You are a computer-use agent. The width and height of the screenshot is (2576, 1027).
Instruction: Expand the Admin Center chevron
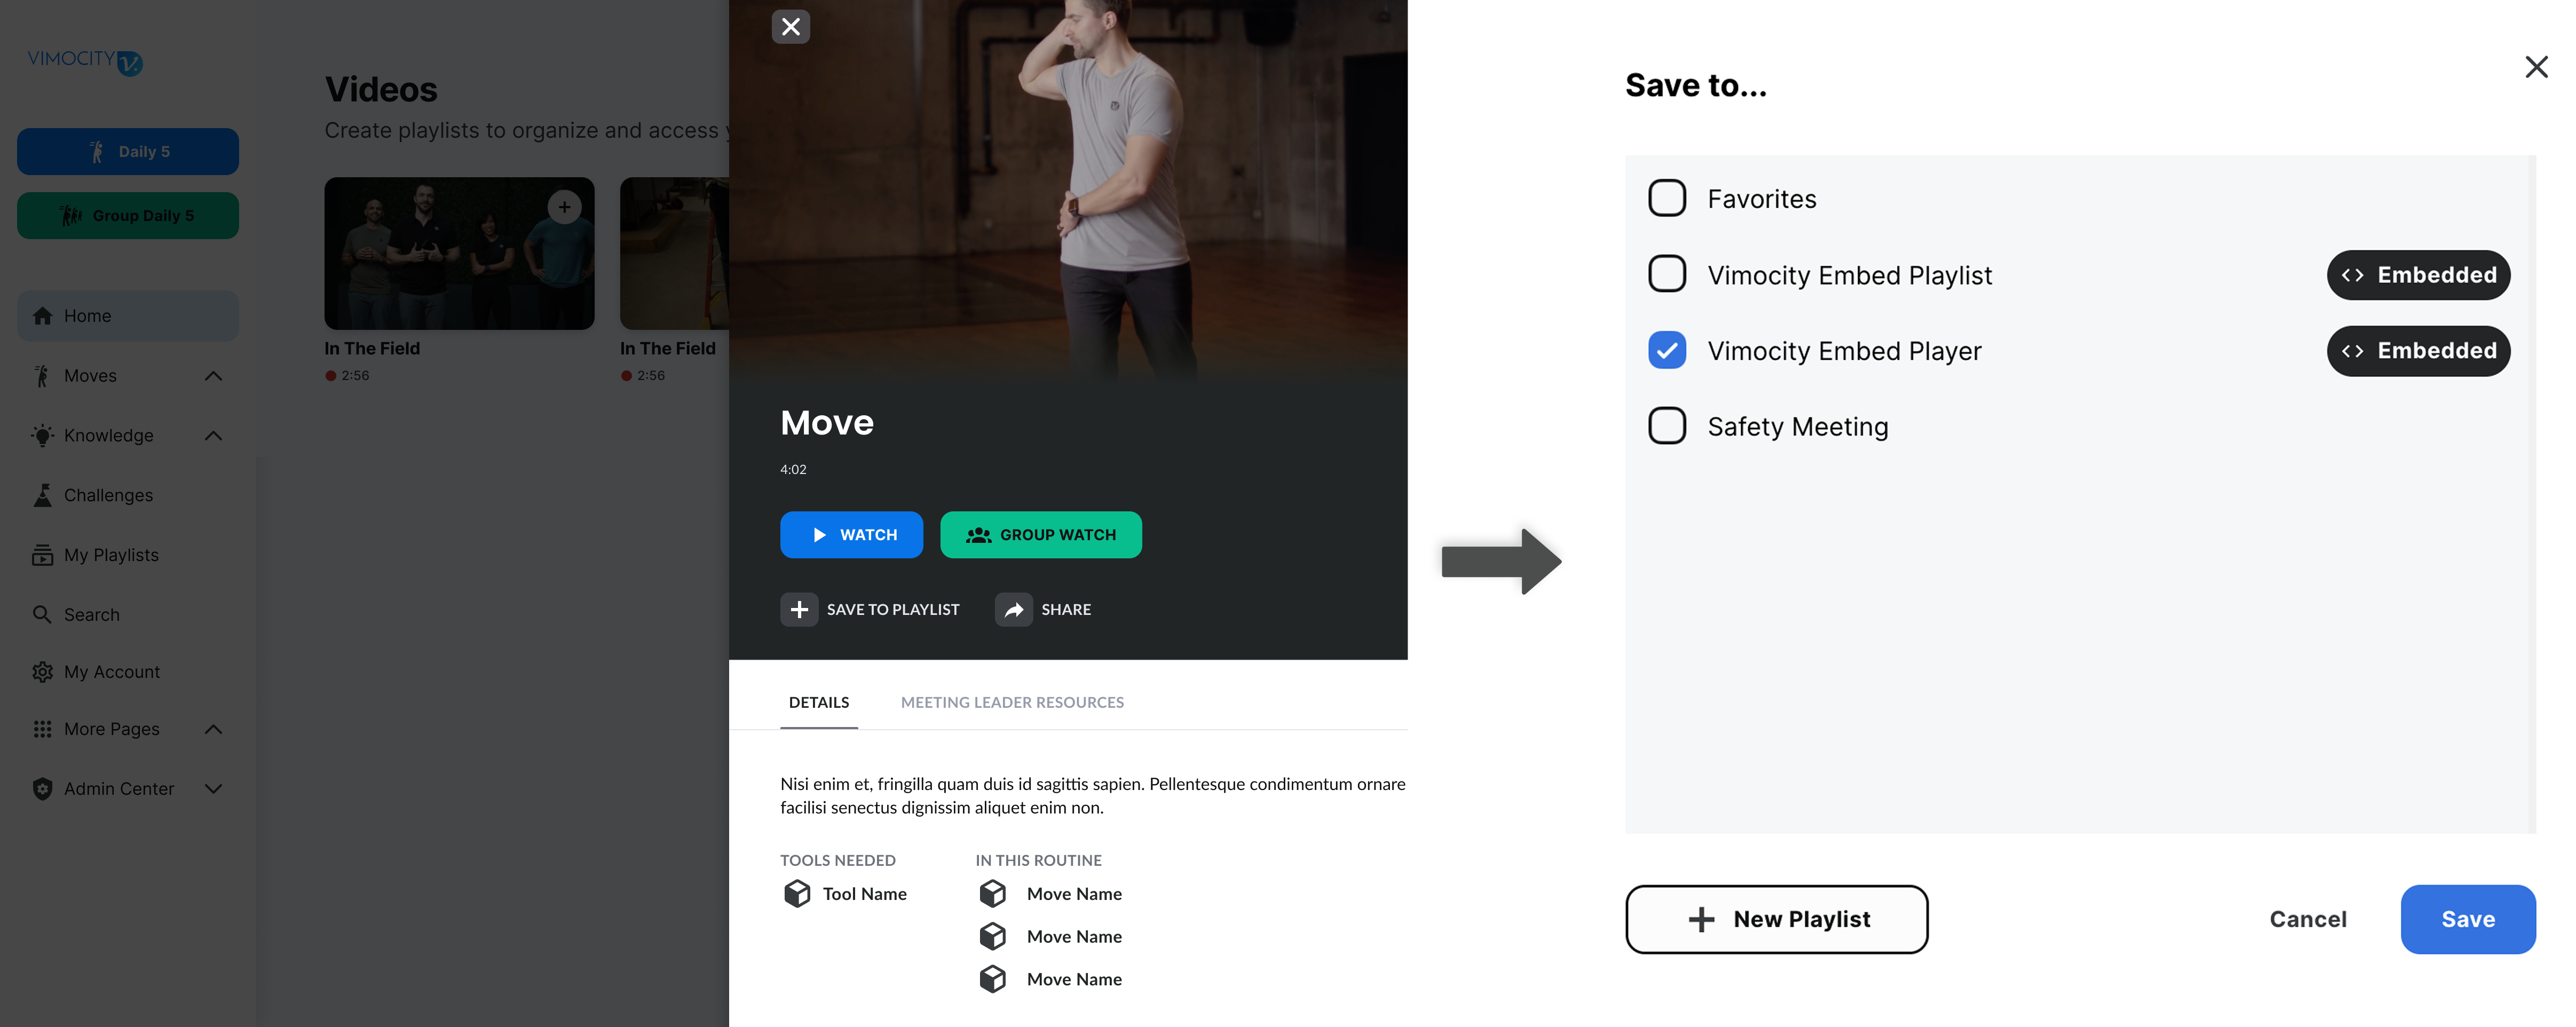point(213,789)
